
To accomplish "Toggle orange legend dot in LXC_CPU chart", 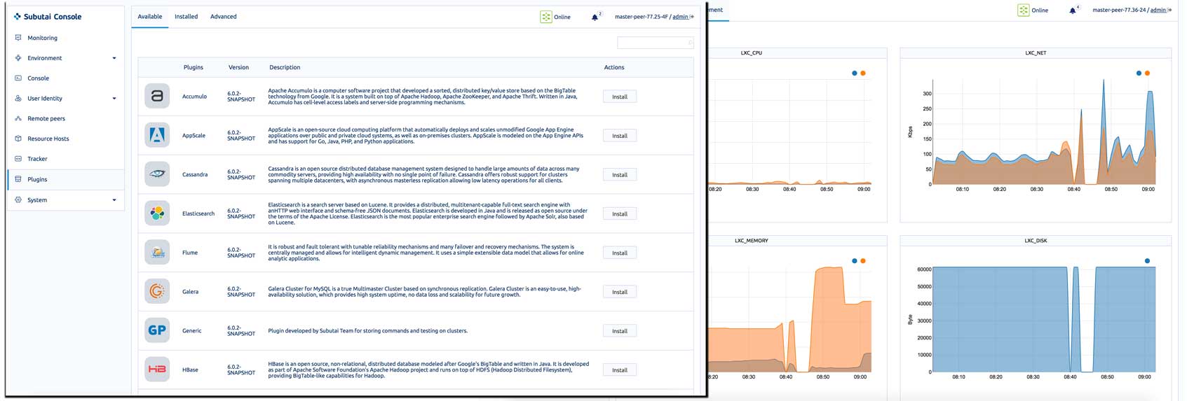I will [862, 73].
